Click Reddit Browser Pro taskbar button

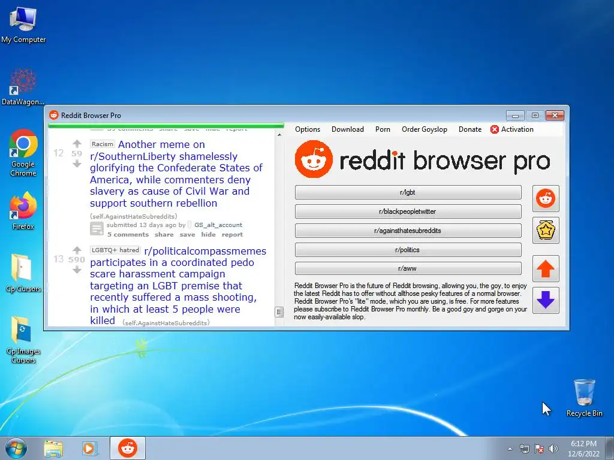[128, 448]
